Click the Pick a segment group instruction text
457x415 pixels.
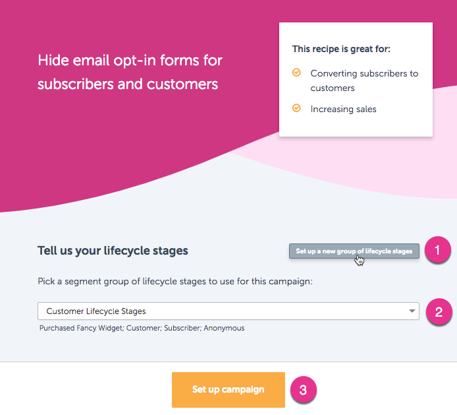pos(175,281)
